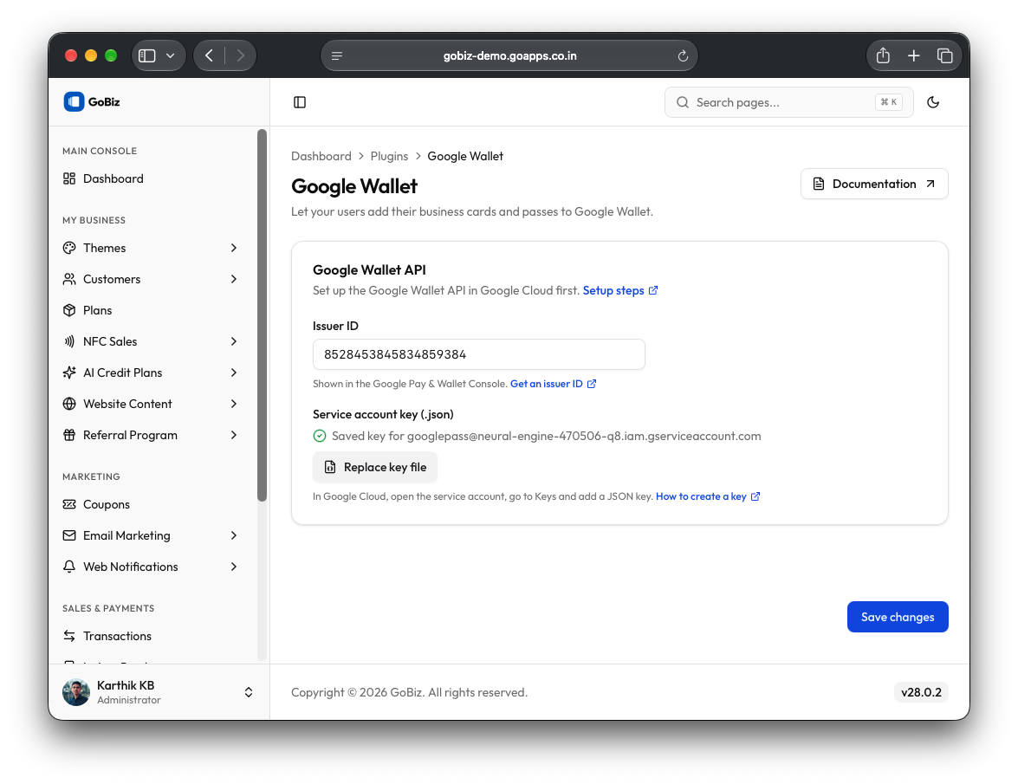This screenshot has height=784, width=1018.
Task: Open Transactions in the sidebar
Action: tap(152, 636)
